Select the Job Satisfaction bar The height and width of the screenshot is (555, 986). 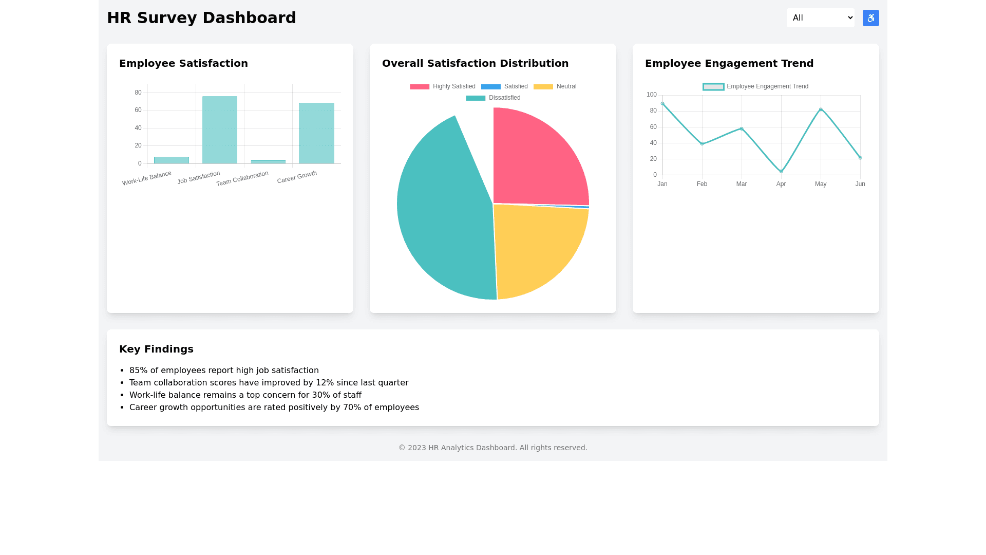pyautogui.click(x=220, y=128)
